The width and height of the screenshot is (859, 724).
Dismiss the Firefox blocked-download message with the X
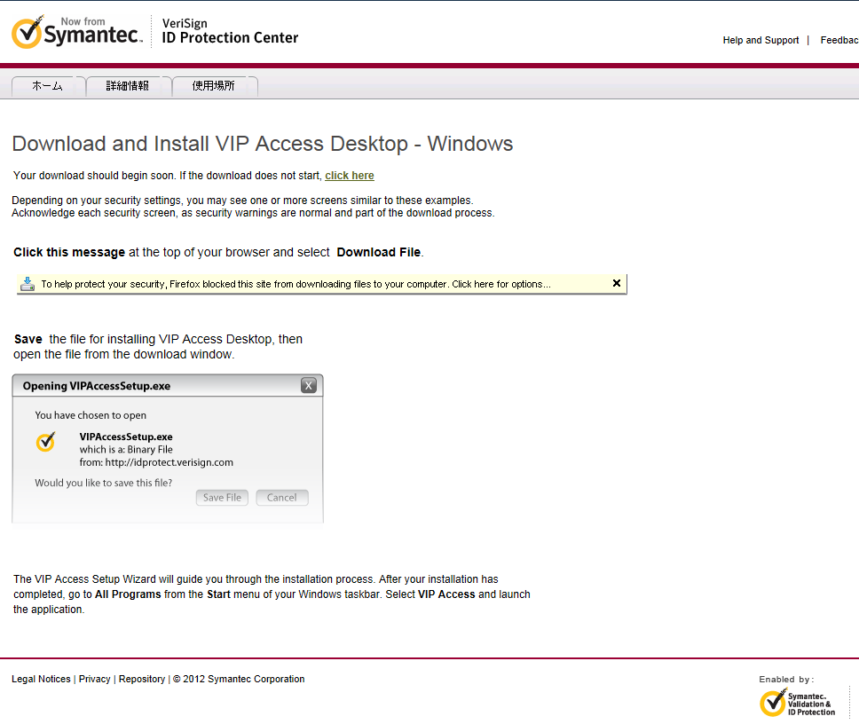(617, 283)
